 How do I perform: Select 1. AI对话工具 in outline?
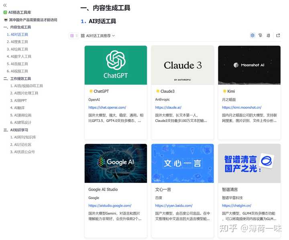17,35
